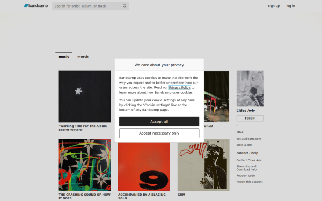Open the Secret Waters album cover
Screen dimensions: 322x201
click(x=85, y=96)
